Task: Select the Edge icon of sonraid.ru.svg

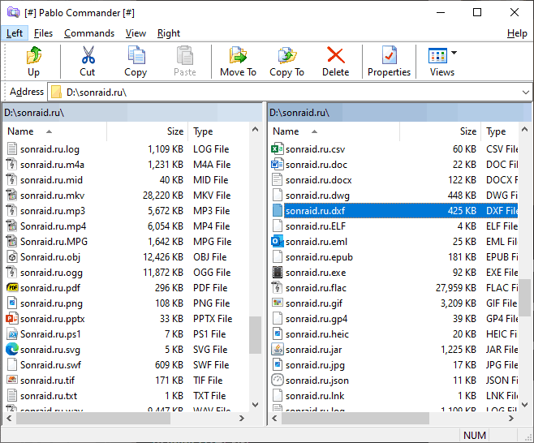Action: tap(12, 350)
